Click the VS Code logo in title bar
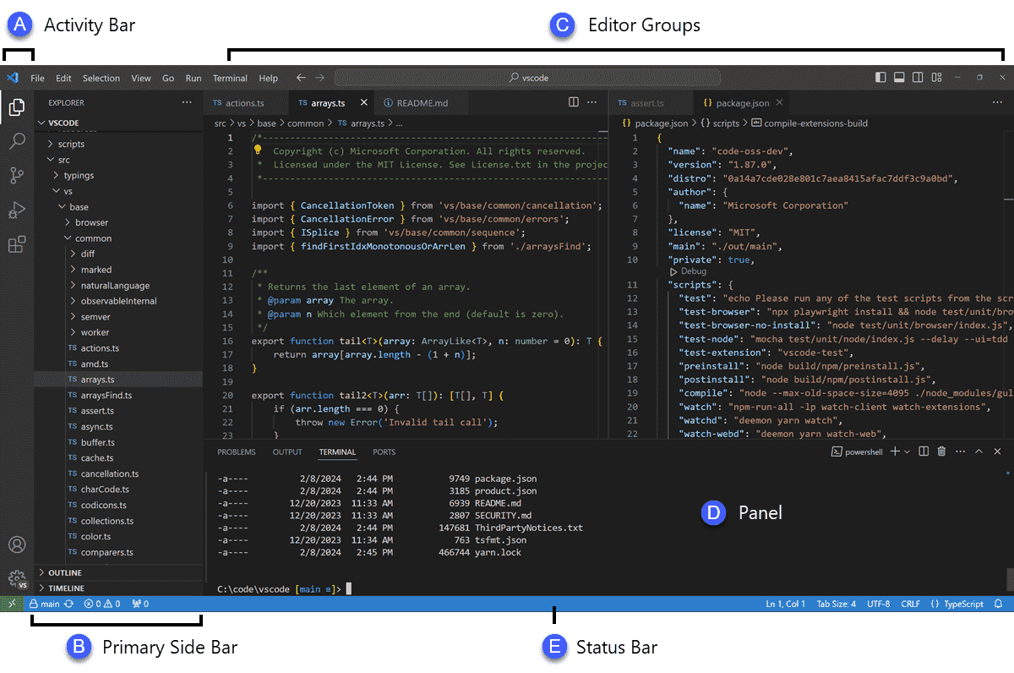Viewport: 1014px width, 673px height. (x=13, y=78)
